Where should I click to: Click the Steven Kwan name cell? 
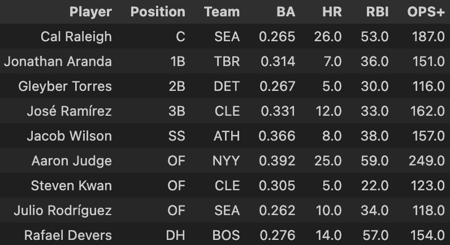pos(71,186)
